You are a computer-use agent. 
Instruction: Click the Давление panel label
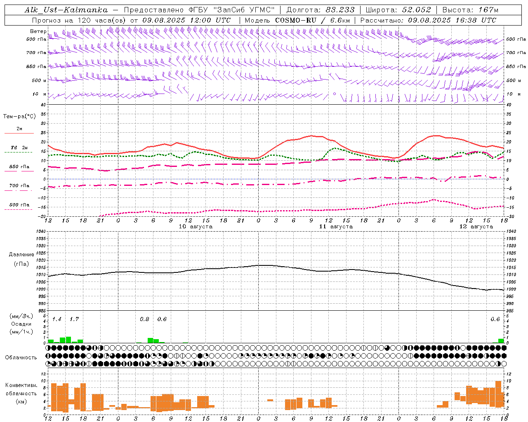21,255
